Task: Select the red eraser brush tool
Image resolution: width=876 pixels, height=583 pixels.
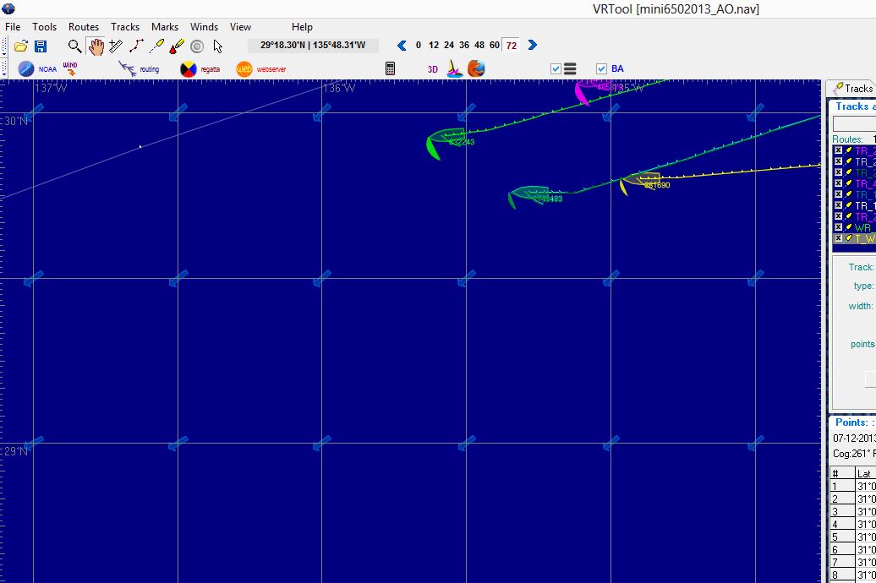Action: click(177, 46)
